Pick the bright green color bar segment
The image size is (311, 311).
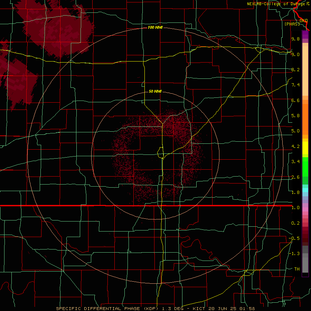[305, 167]
